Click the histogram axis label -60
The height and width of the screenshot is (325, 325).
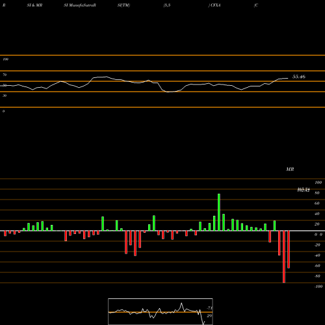tap(317, 266)
